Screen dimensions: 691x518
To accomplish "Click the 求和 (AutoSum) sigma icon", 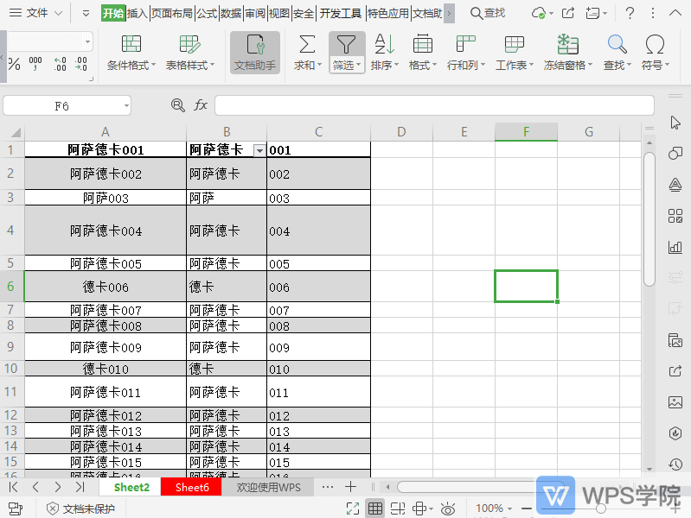I will coord(306,45).
